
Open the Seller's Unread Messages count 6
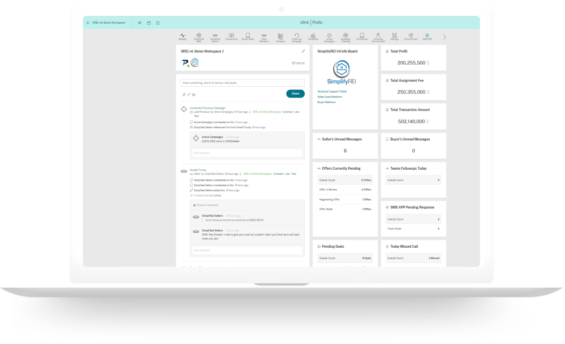click(x=345, y=151)
